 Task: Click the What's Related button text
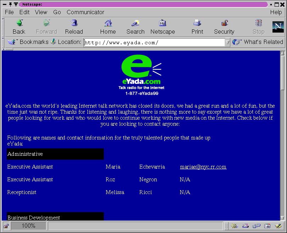click(x=263, y=42)
